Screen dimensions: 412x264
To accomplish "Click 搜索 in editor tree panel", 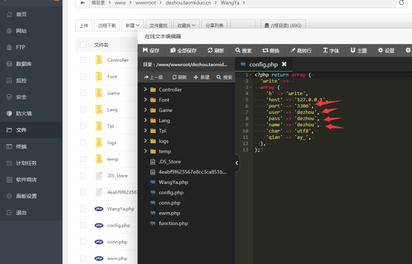I will [x=225, y=78].
